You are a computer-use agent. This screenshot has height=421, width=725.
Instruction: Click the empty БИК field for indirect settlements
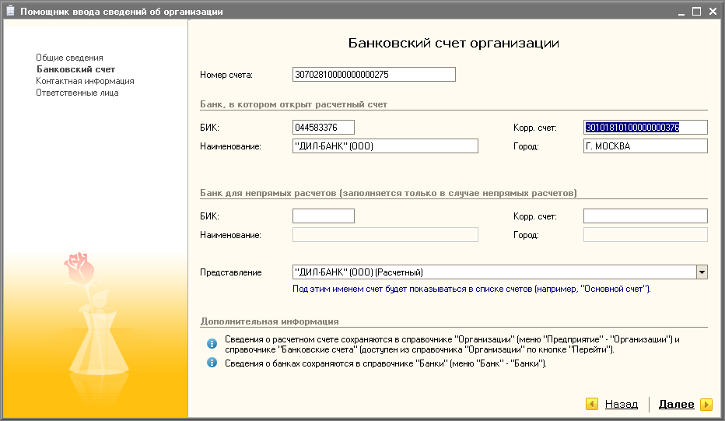point(323,216)
